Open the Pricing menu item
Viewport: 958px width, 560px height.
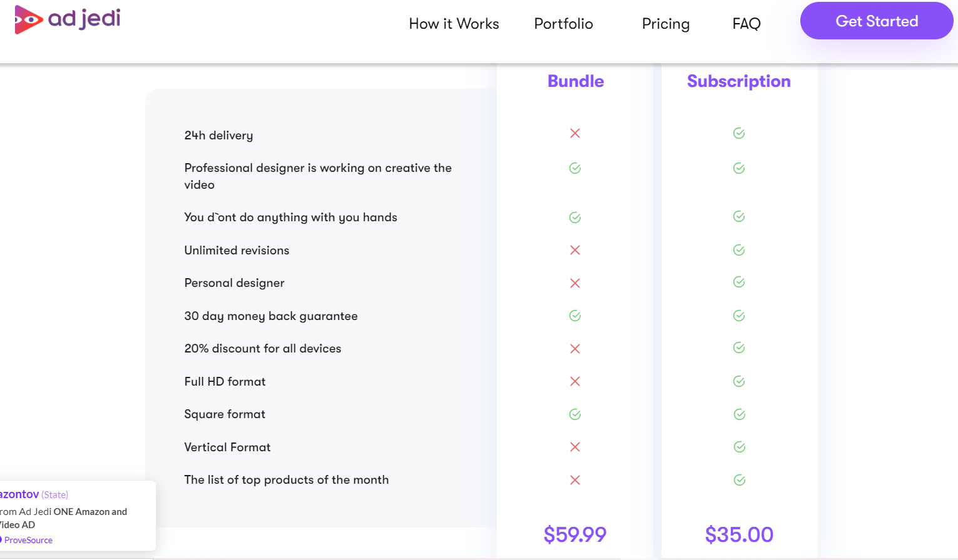point(666,24)
